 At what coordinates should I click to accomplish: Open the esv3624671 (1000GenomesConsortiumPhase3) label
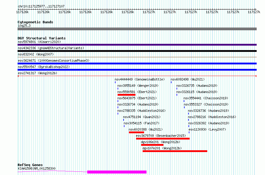click(x=54, y=61)
